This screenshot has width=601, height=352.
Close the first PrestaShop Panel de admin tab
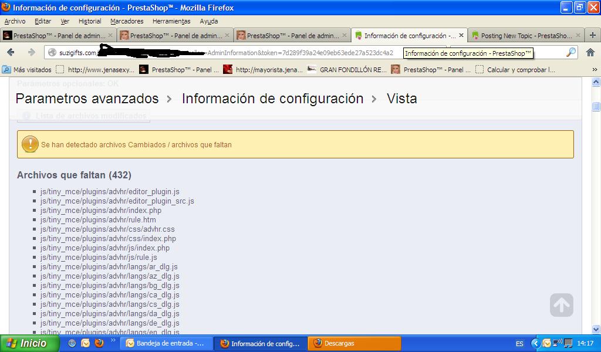(x=110, y=35)
